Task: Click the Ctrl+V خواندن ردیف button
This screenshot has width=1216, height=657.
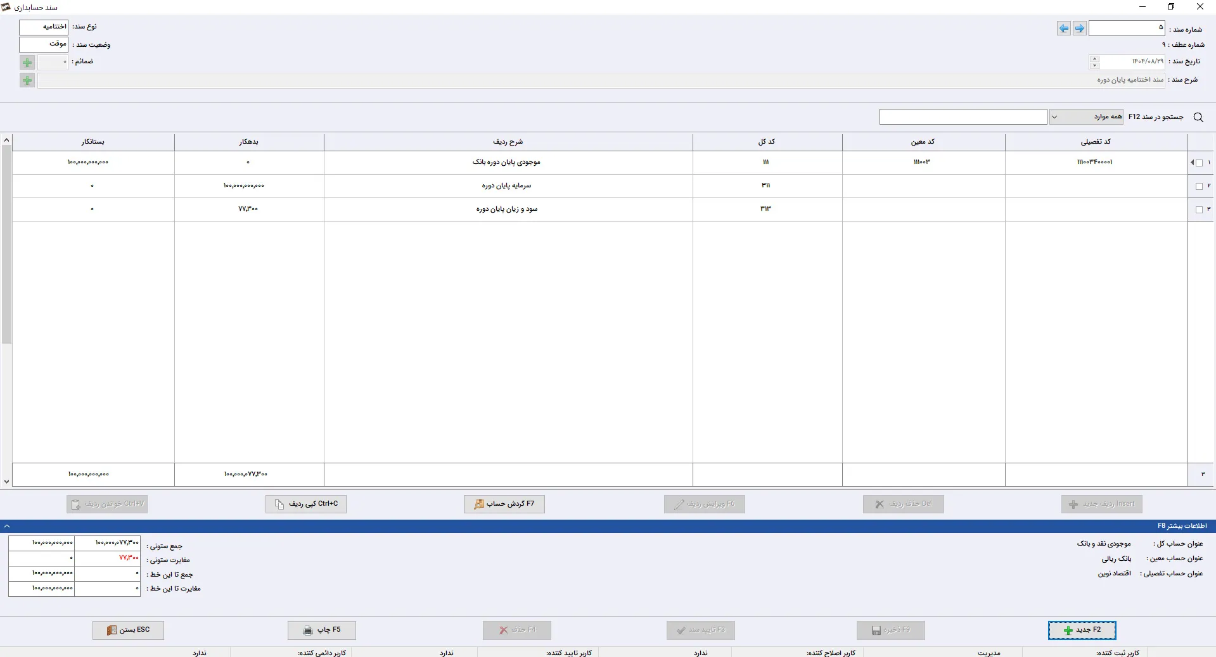Action: point(107,504)
